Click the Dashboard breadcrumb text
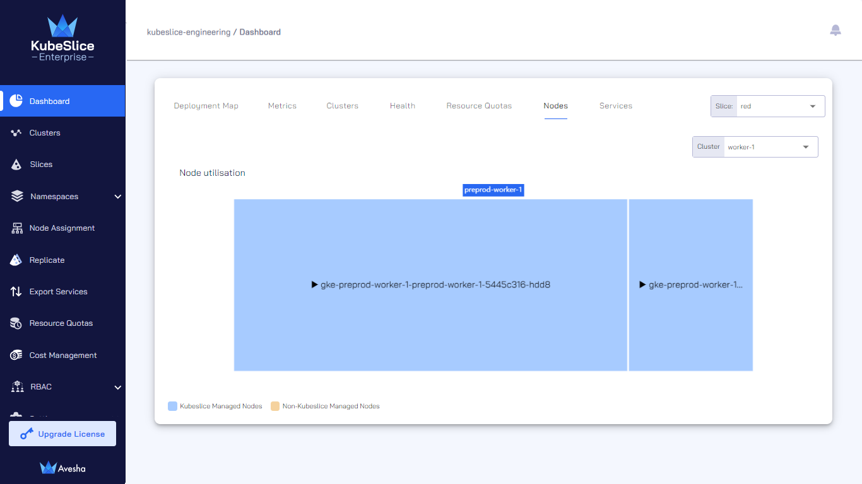 [x=260, y=32]
